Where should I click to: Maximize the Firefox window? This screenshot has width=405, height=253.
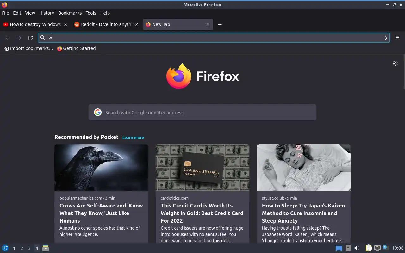pos(394,5)
